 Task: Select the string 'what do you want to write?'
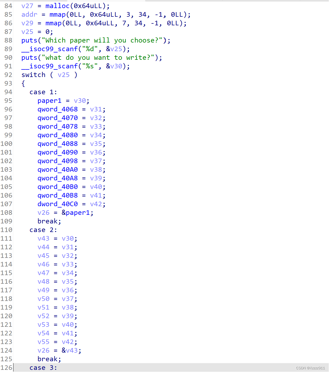tap(98, 57)
